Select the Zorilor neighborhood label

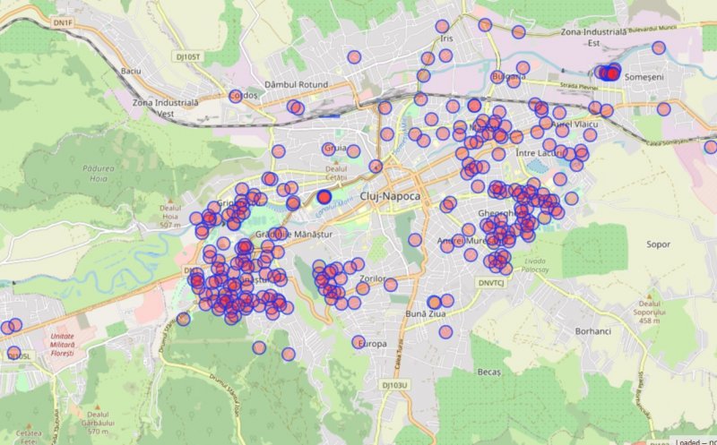tap(373, 278)
